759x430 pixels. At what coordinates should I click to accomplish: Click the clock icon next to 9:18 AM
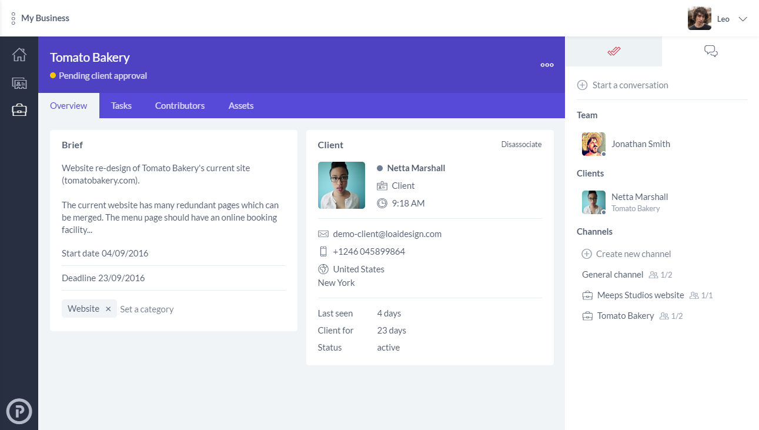pyautogui.click(x=382, y=203)
